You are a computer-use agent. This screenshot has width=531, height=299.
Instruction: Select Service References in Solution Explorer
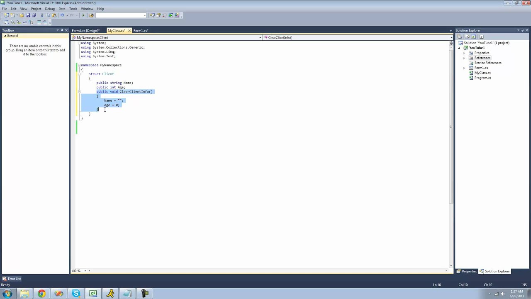(x=488, y=63)
